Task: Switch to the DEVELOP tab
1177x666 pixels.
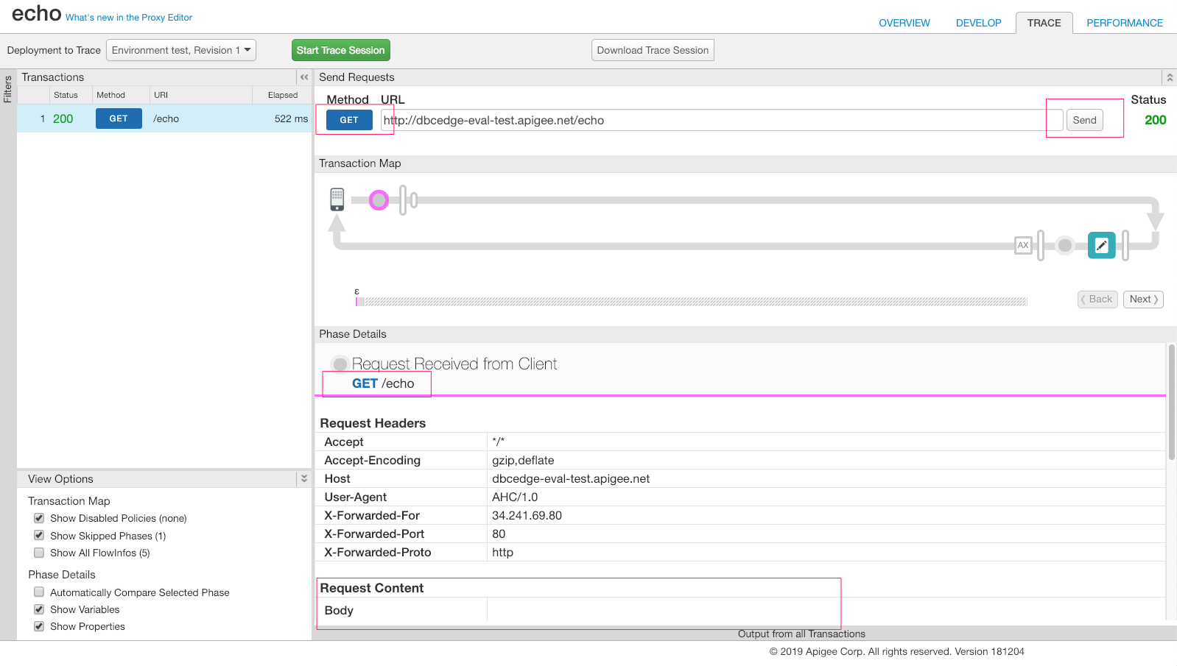Action: click(979, 23)
